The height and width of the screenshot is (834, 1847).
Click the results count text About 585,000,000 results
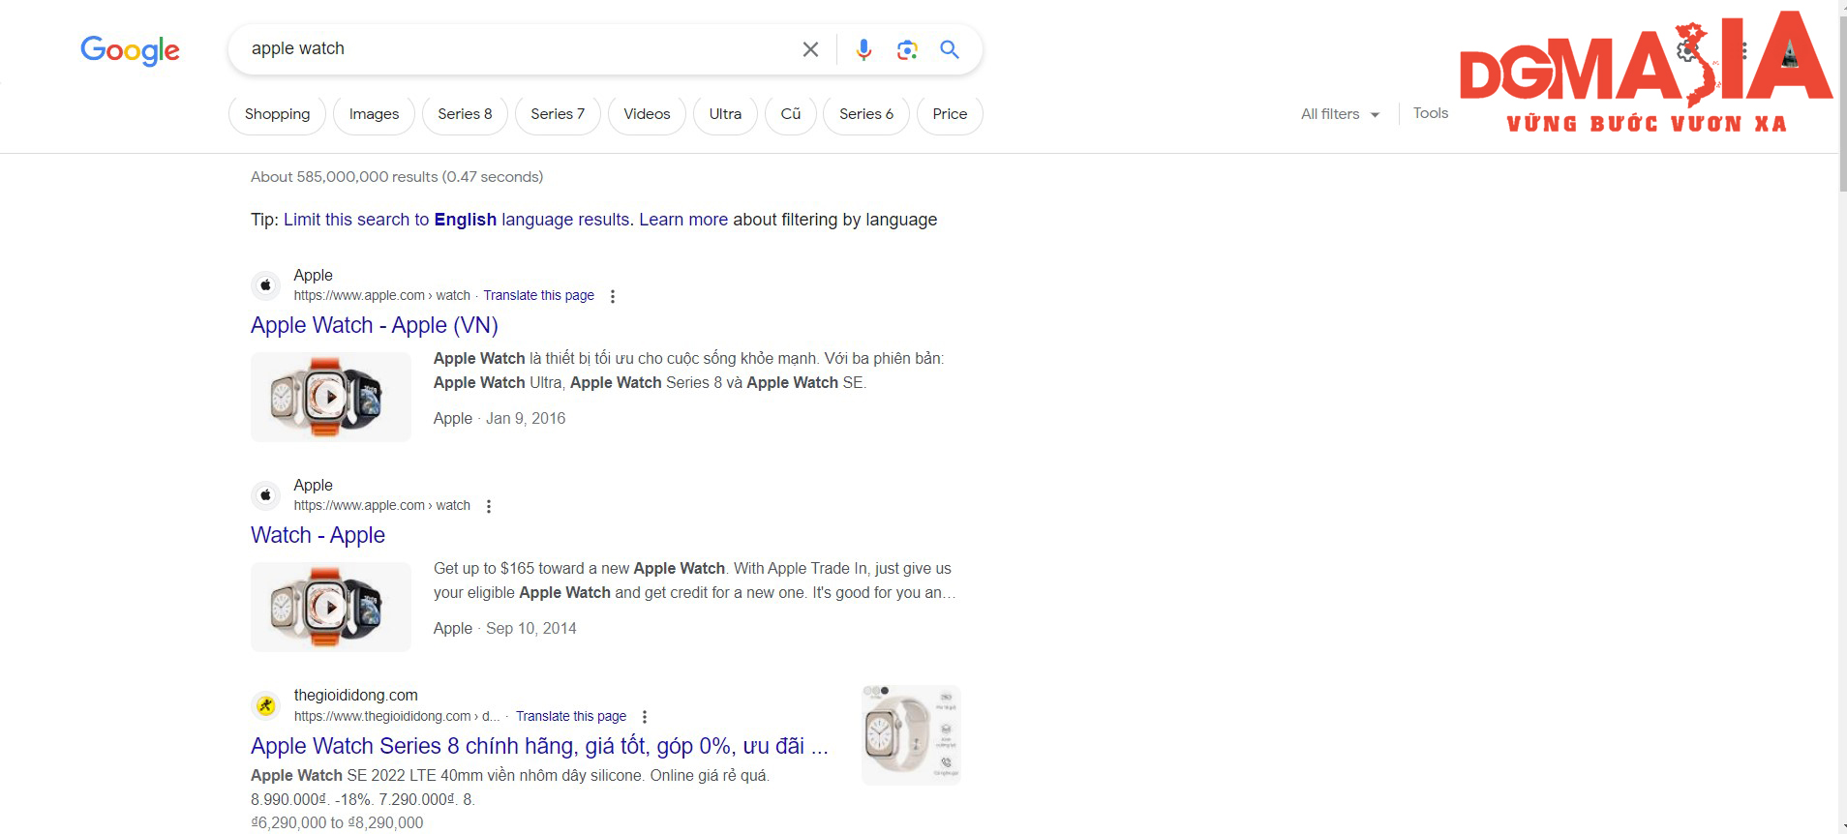click(397, 177)
